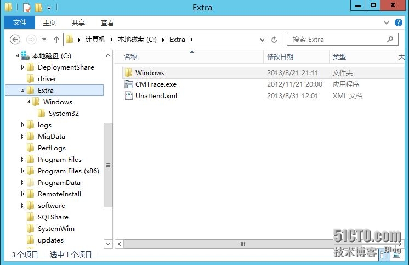Image resolution: width=409 pixels, height=265 pixels.
Task: Select System32 folder in the tree
Action: [64, 114]
